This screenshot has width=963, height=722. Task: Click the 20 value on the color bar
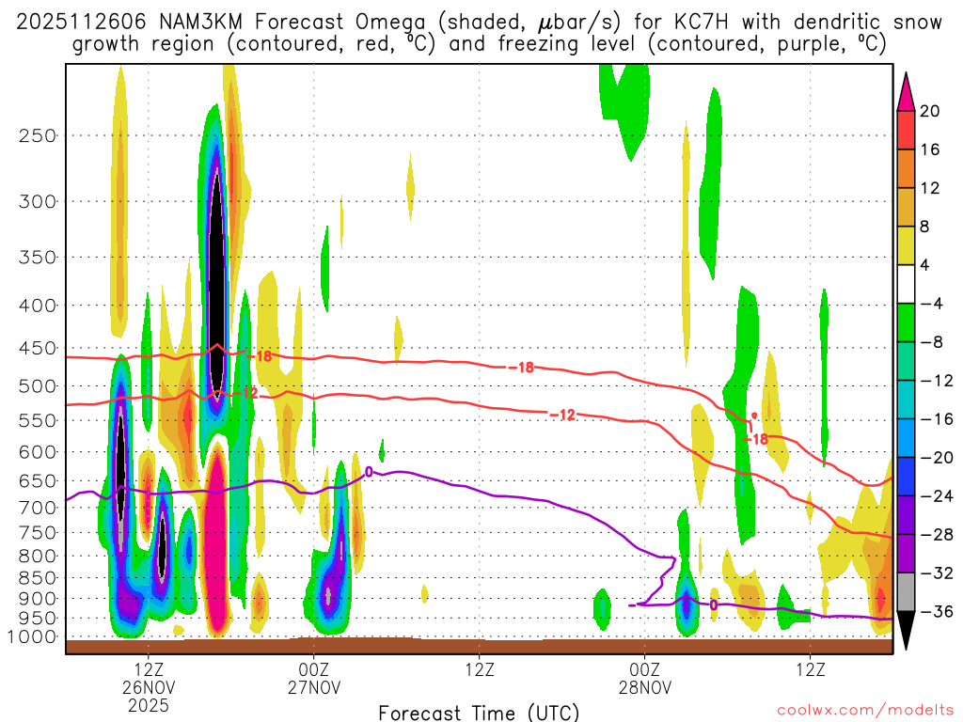[930, 111]
